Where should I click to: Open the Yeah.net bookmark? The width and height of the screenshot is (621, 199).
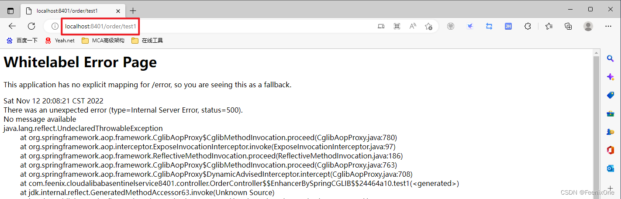click(60, 41)
